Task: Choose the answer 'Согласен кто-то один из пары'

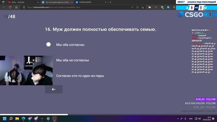Action: (80, 76)
